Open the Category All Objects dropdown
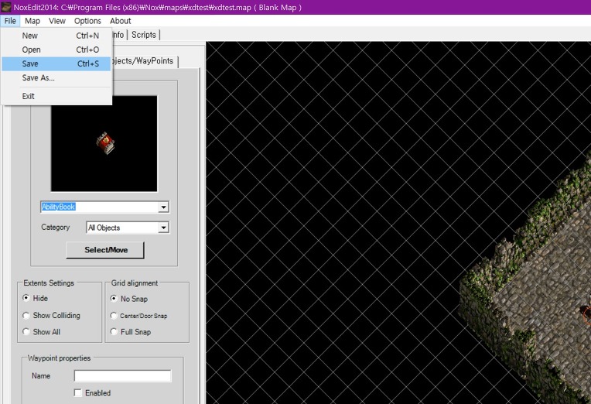This screenshot has height=404, width=591. click(x=163, y=228)
